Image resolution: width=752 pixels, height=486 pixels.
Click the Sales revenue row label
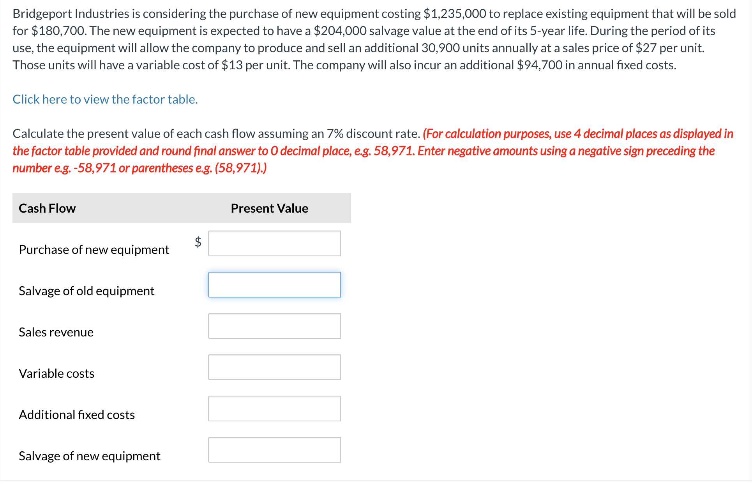coord(56,332)
